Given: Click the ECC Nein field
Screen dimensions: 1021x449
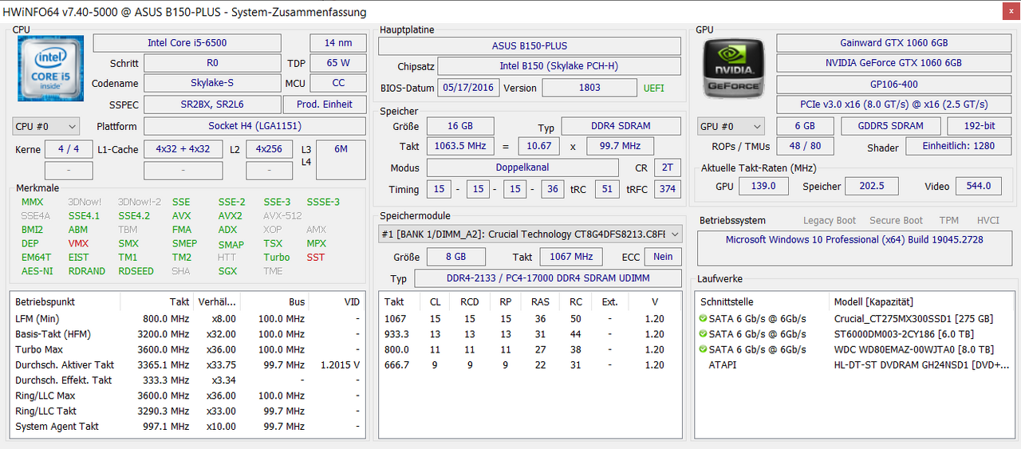Looking at the screenshot, I should [x=663, y=257].
